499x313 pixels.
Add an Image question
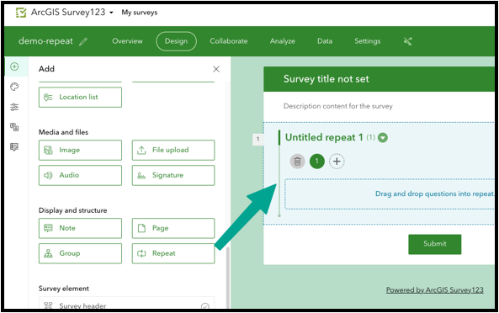pos(80,150)
